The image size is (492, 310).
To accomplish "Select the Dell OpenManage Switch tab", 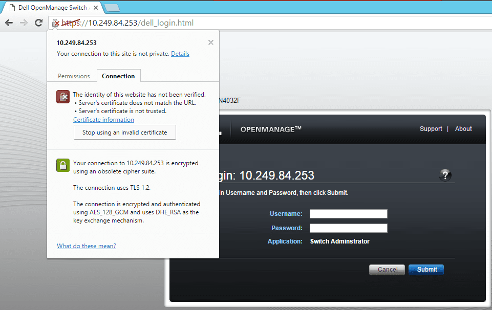I will tap(52, 8).
